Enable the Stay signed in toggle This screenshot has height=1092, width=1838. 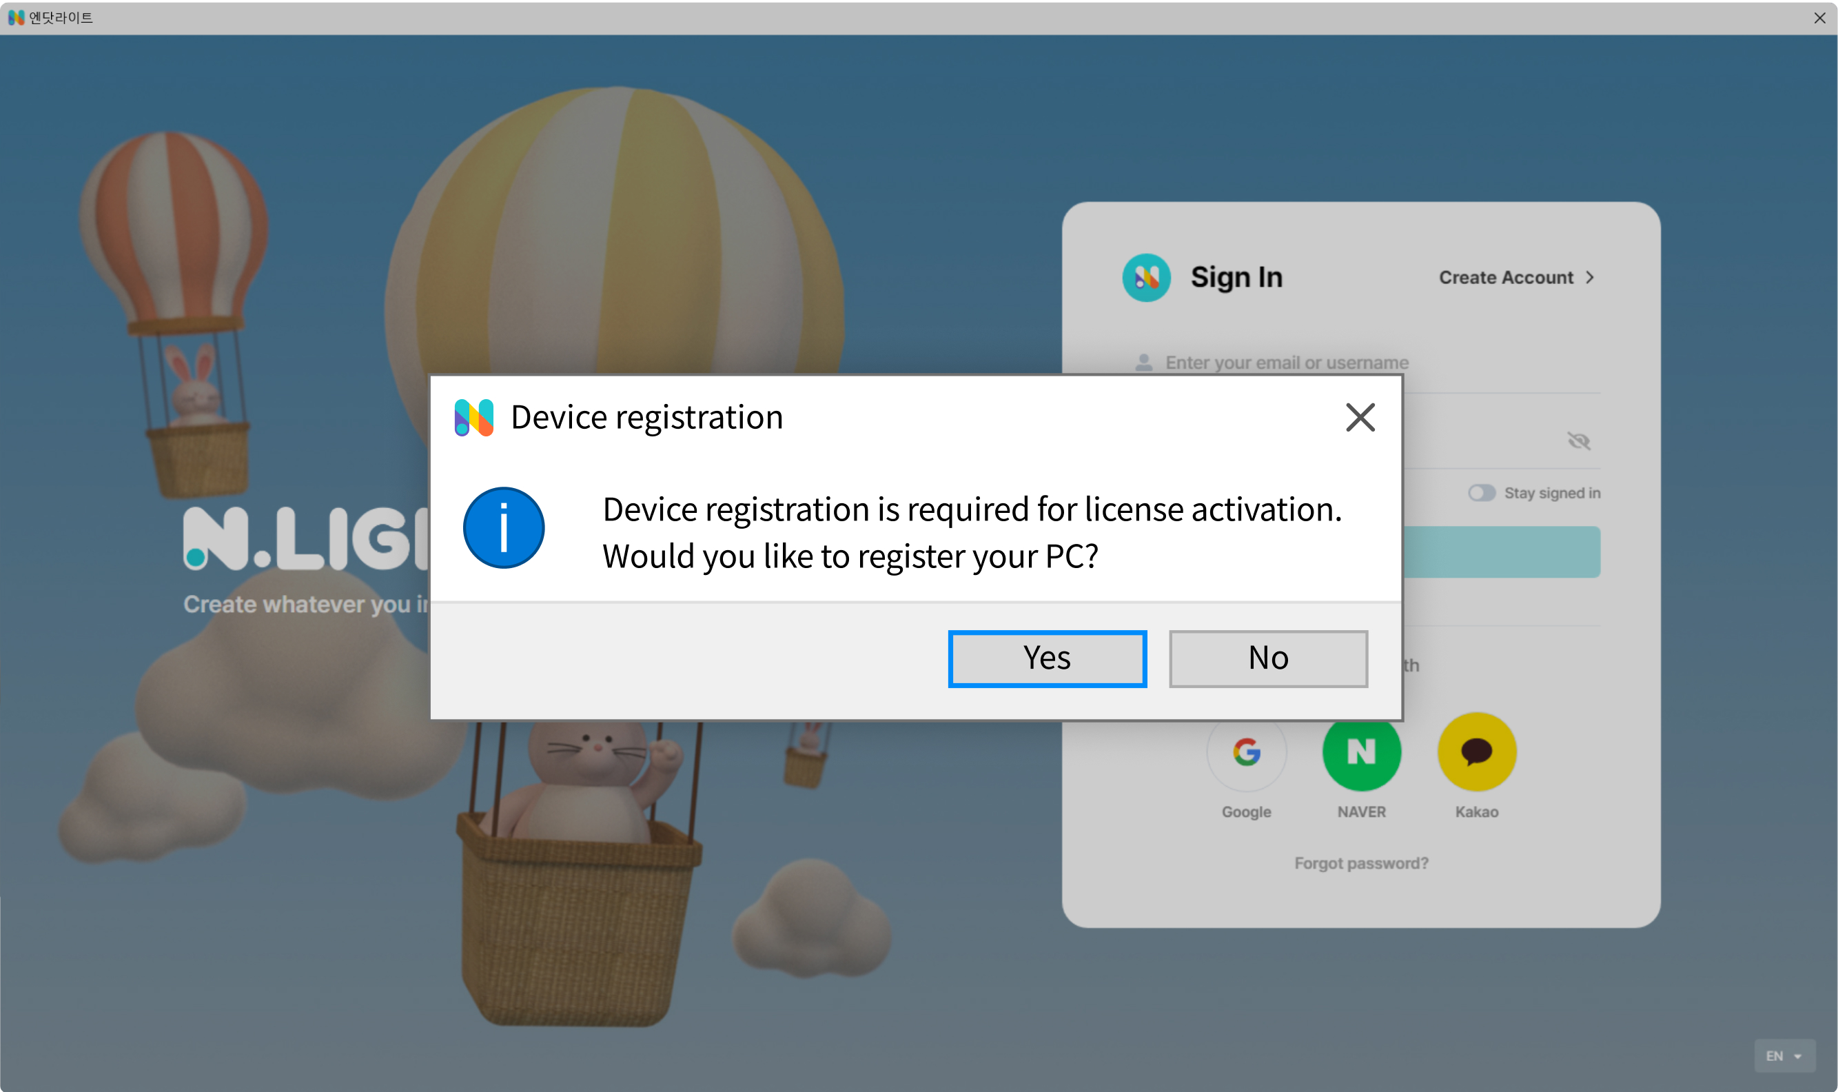(x=1481, y=493)
